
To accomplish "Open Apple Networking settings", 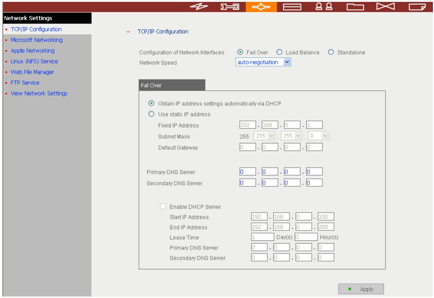I will (32, 51).
